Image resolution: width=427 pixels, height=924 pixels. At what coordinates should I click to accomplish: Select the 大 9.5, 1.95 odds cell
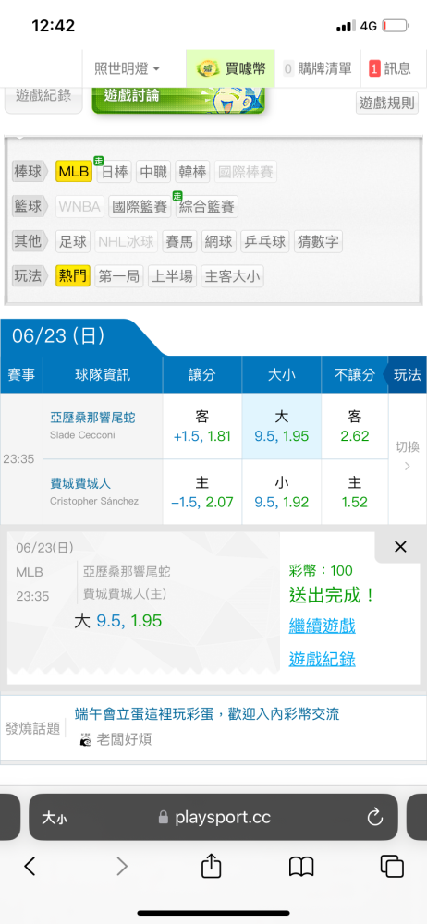(281, 427)
